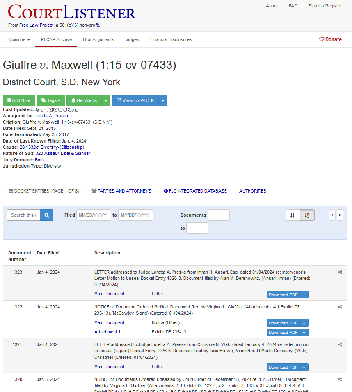
Task: Click the Filed start date field
Action: (x=94, y=215)
